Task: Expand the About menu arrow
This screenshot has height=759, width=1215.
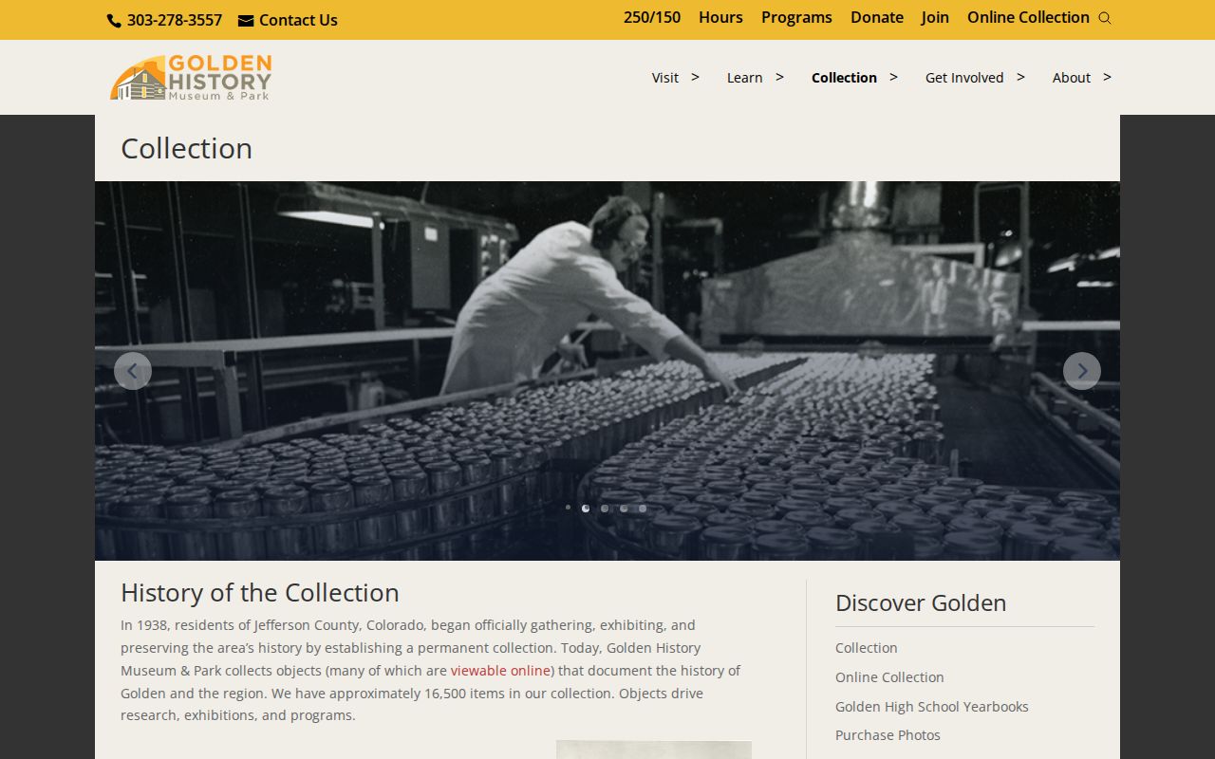Action: [x=1108, y=77]
